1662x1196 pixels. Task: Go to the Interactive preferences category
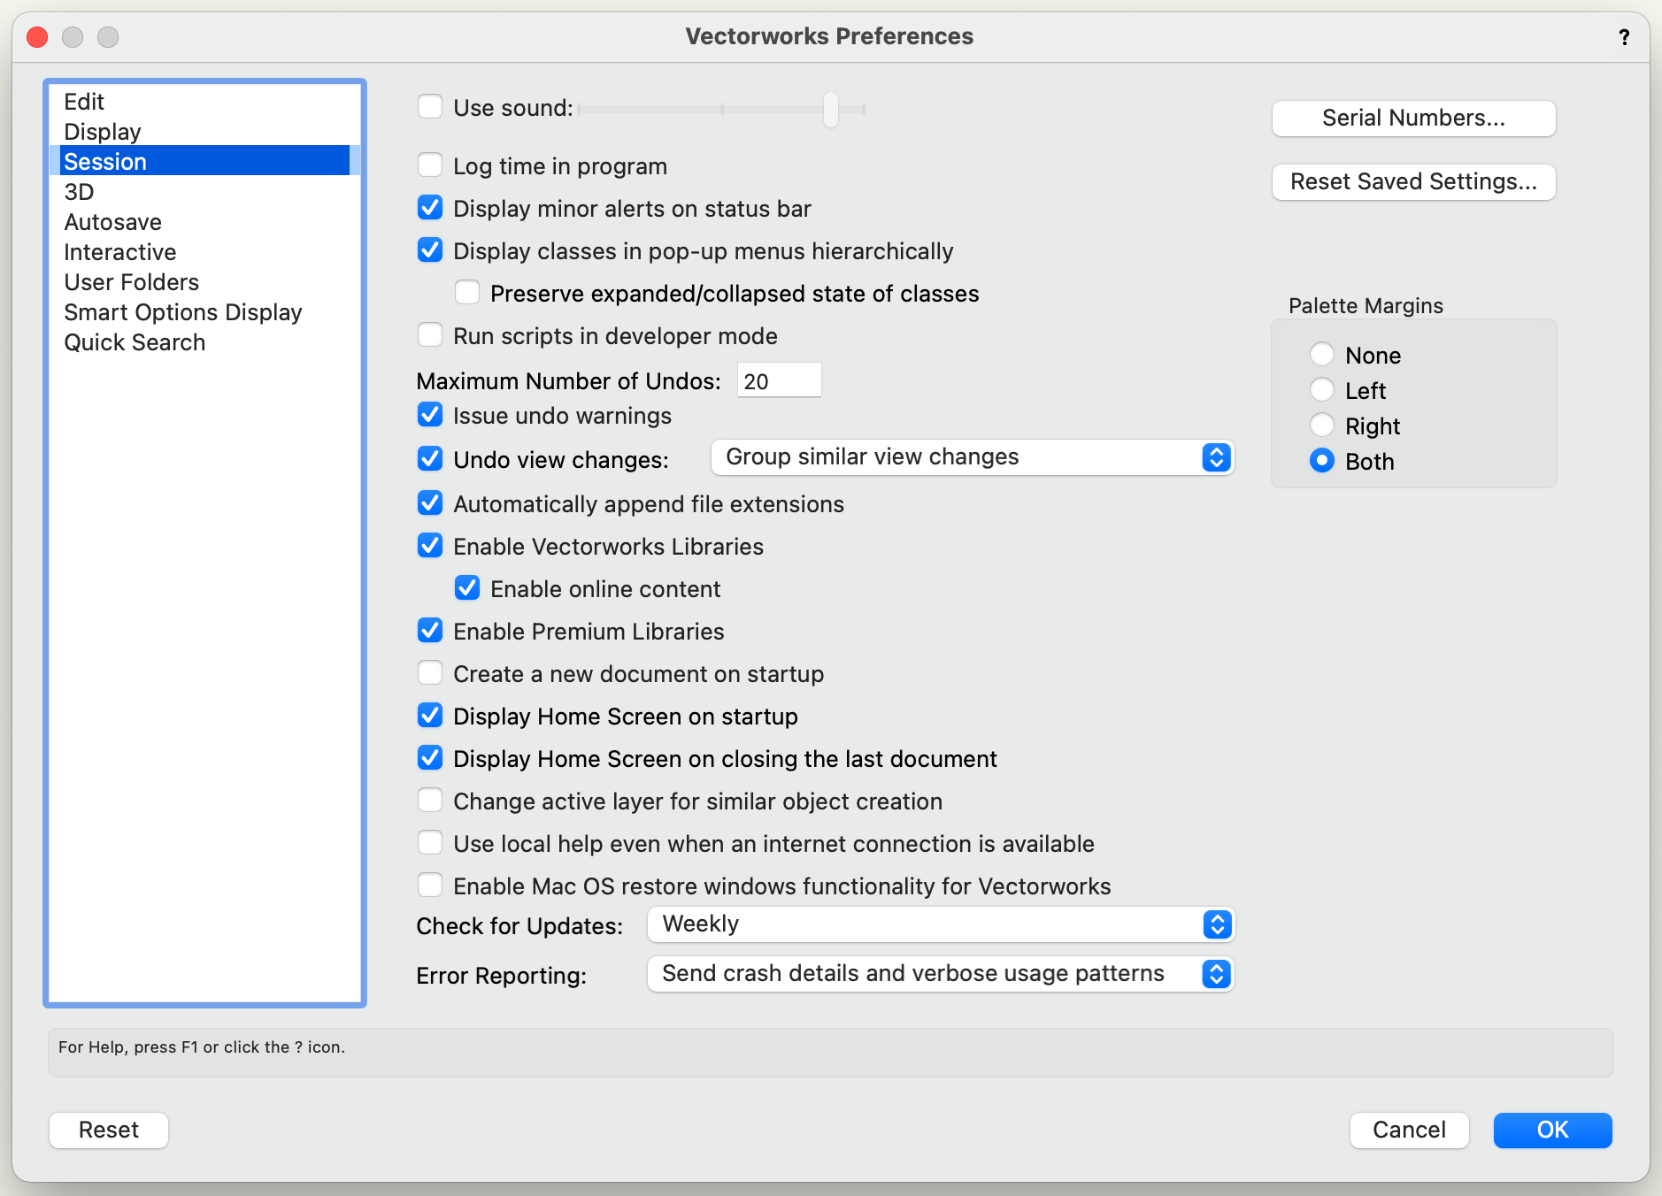point(205,252)
